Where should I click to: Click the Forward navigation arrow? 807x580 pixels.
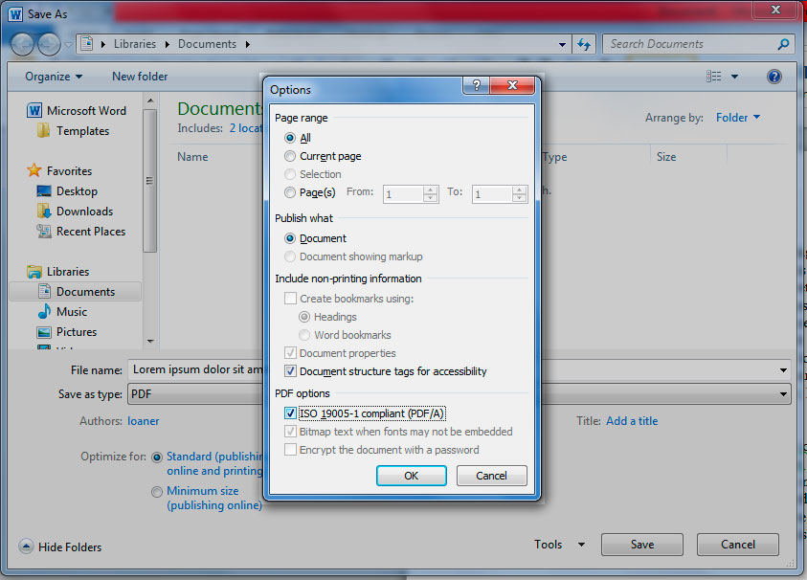pos(49,44)
